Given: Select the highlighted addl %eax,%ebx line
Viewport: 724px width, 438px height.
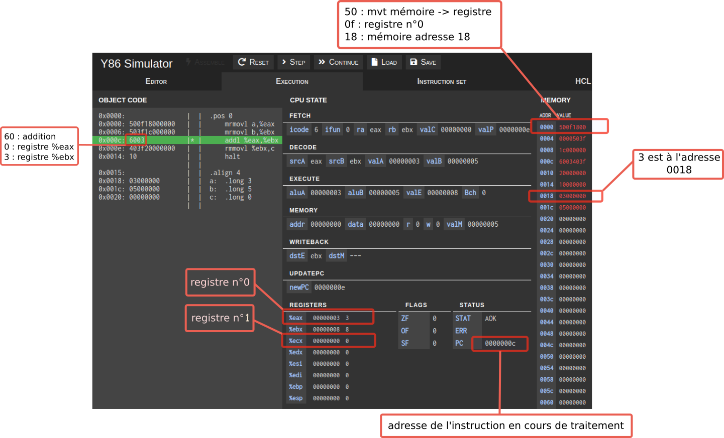Looking at the screenshot, I should pyautogui.click(x=251, y=140).
